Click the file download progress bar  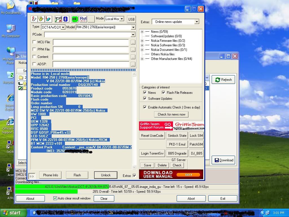(x=126, y=187)
